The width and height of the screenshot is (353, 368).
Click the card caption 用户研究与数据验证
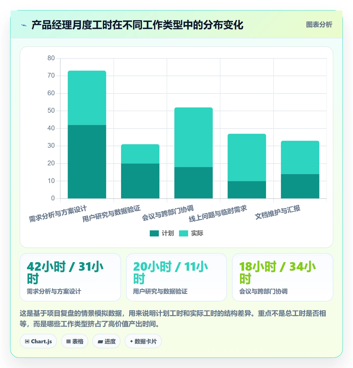160,291
